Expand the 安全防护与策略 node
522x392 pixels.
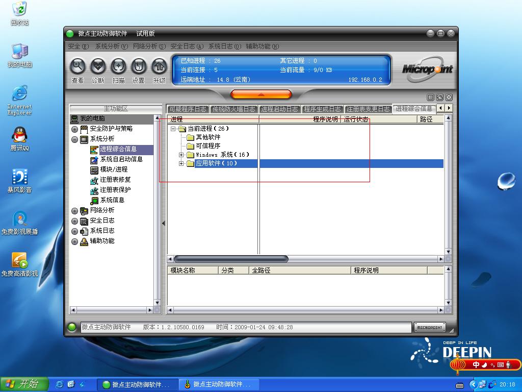click(x=74, y=129)
